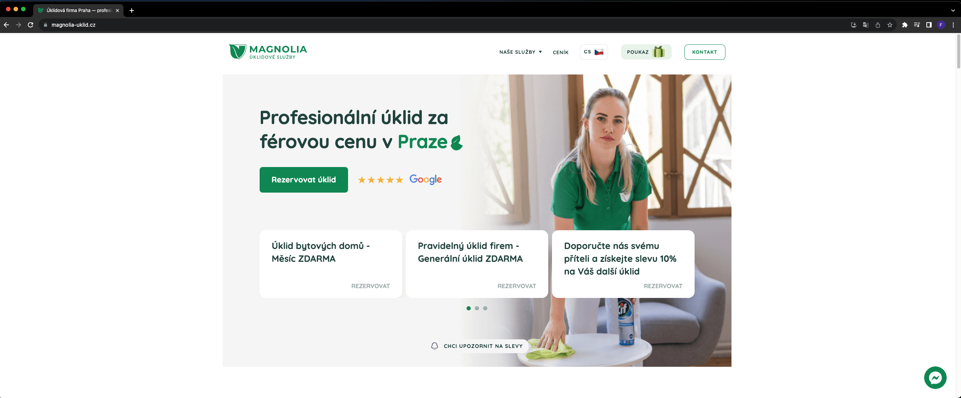Select the second carousel dot
961x398 pixels.
click(x=477, y=308)
